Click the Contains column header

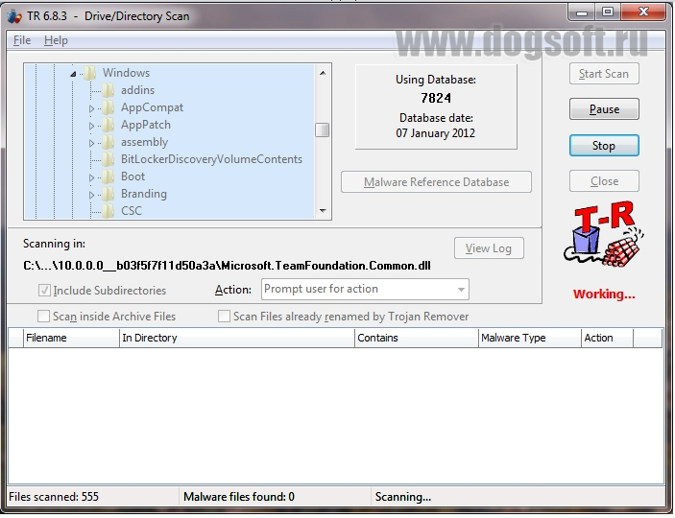(x=417, y=338)
